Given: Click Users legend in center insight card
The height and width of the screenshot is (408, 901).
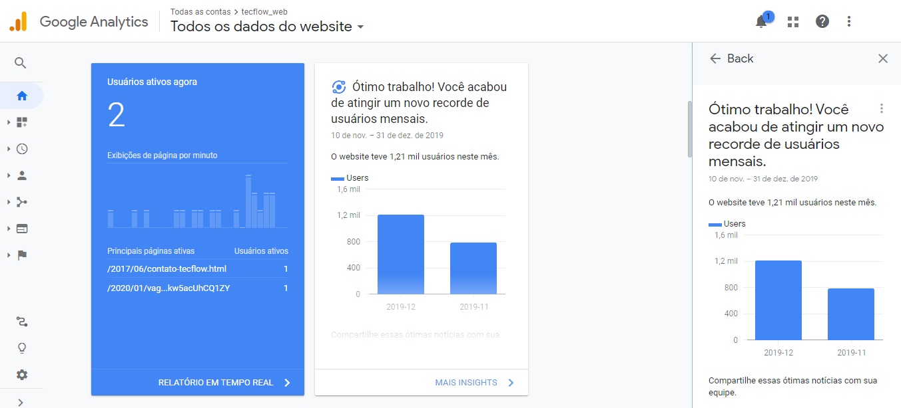Looking at the screenshot, I should 350,178.
